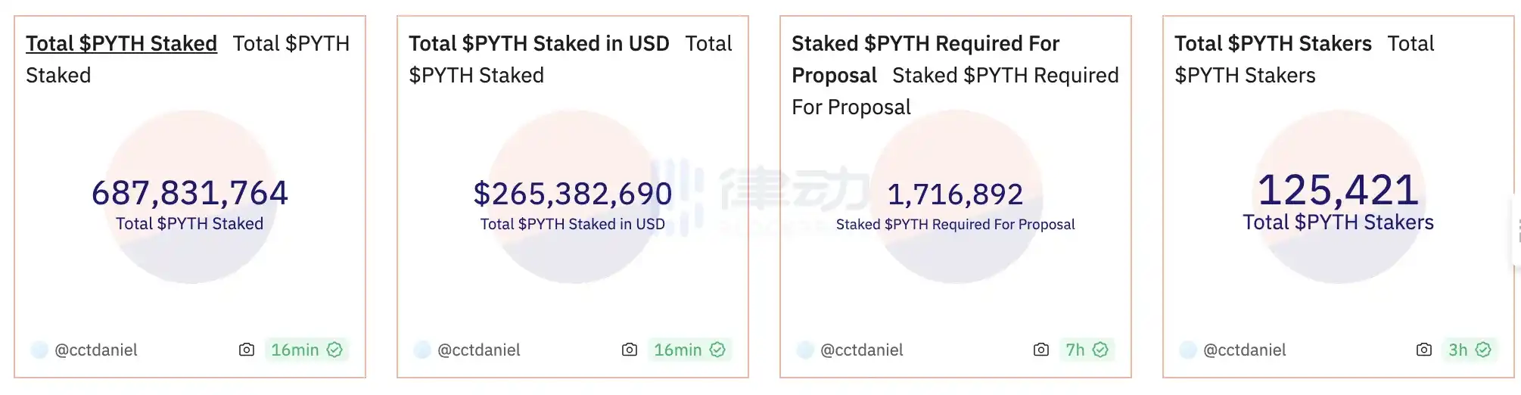Click verified checkmark next to 3h
Image resolution: width=1521 pixels, height=395 pixels.
coord(1483,350)
